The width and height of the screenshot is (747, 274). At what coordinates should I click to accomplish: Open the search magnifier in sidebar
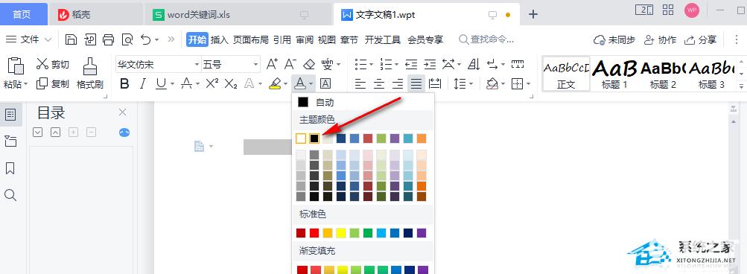[10, 195]
